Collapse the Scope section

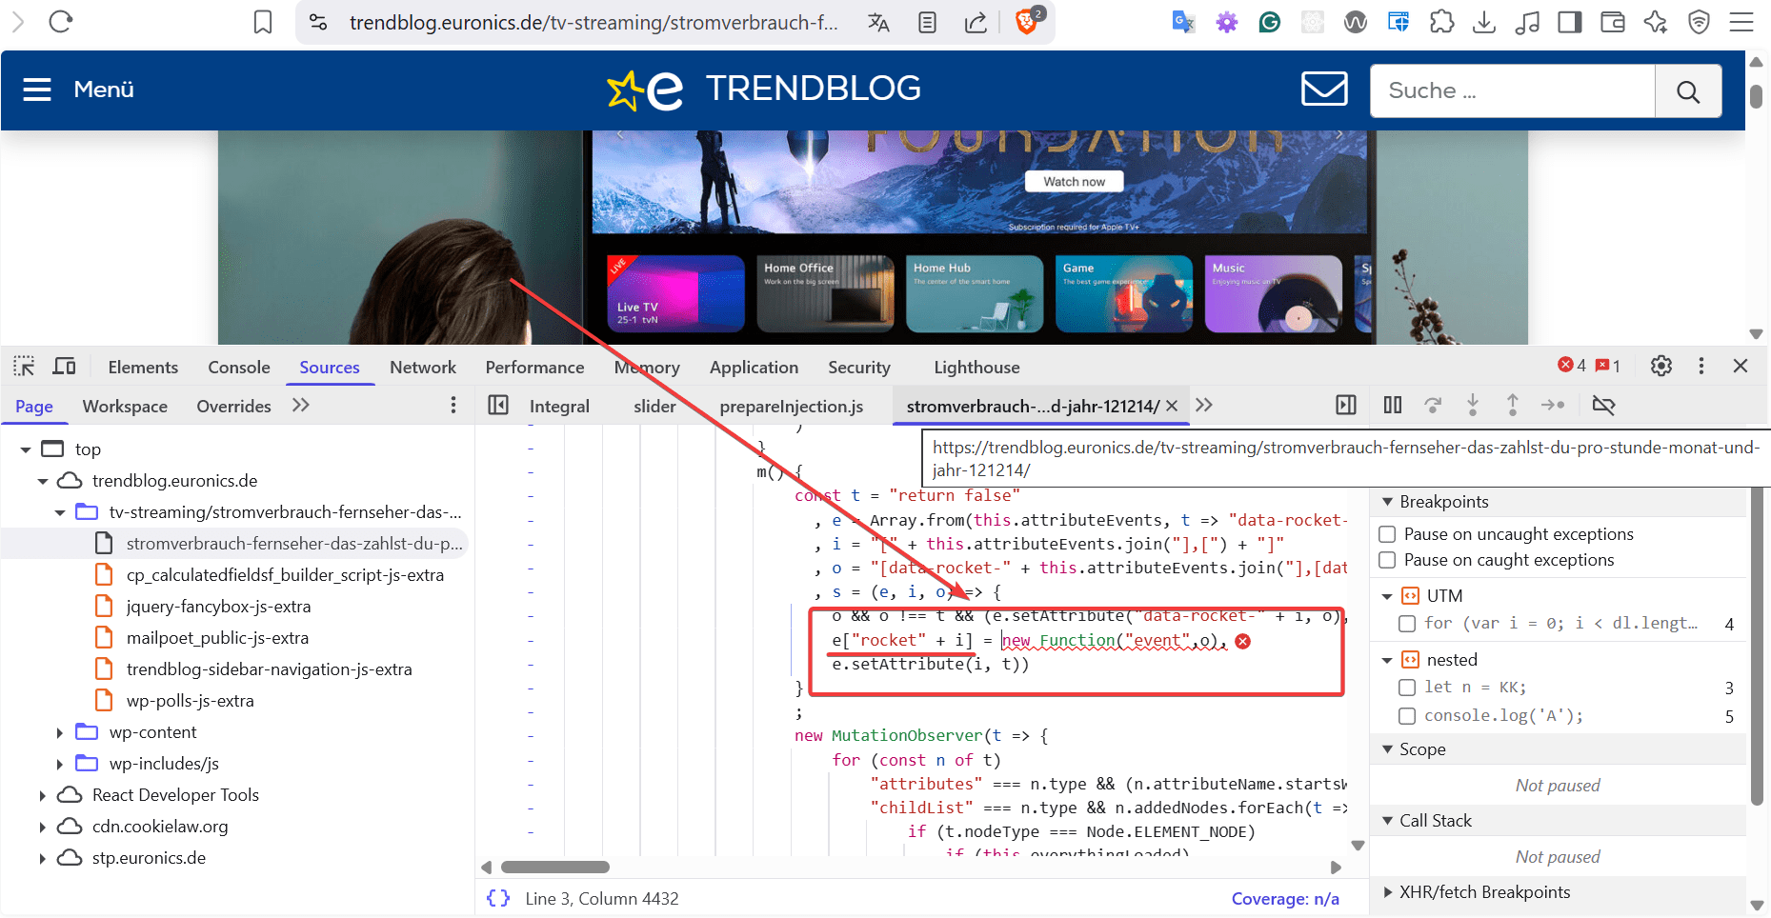[x=1388, y=749]
